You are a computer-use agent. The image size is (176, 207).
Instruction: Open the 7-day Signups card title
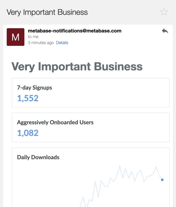35,88
